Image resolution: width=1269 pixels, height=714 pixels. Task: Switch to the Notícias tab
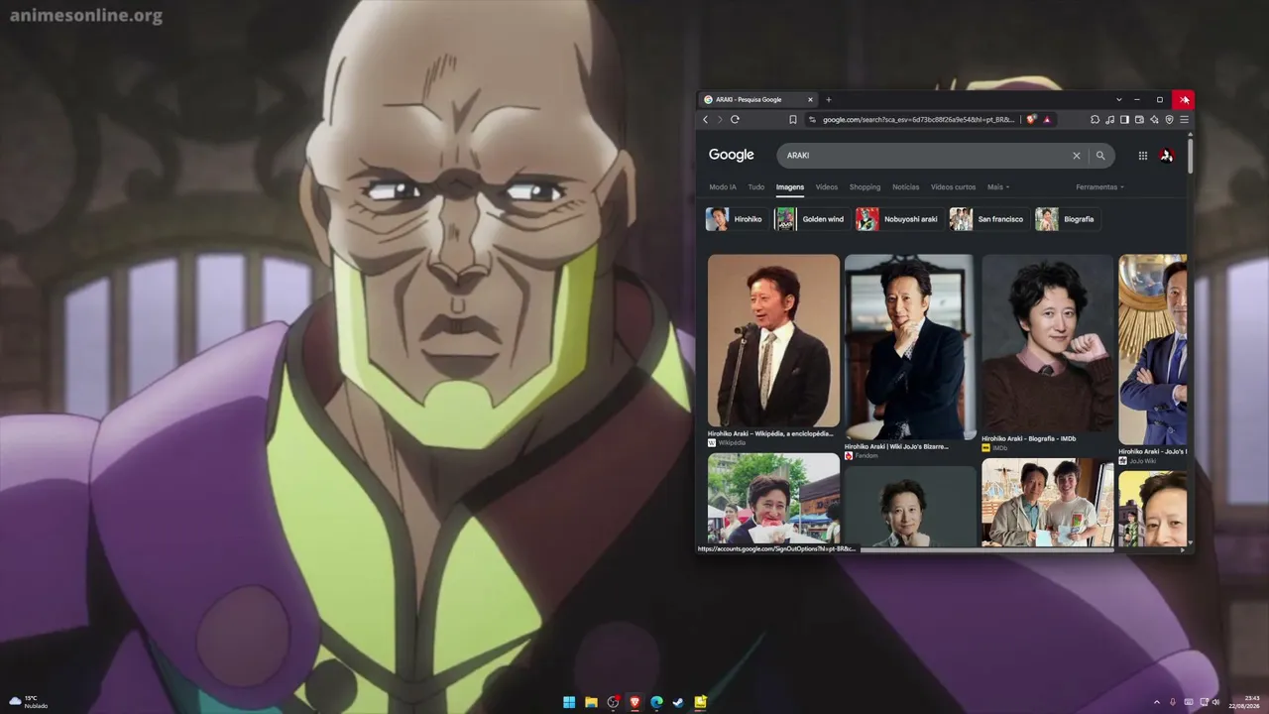906,186
